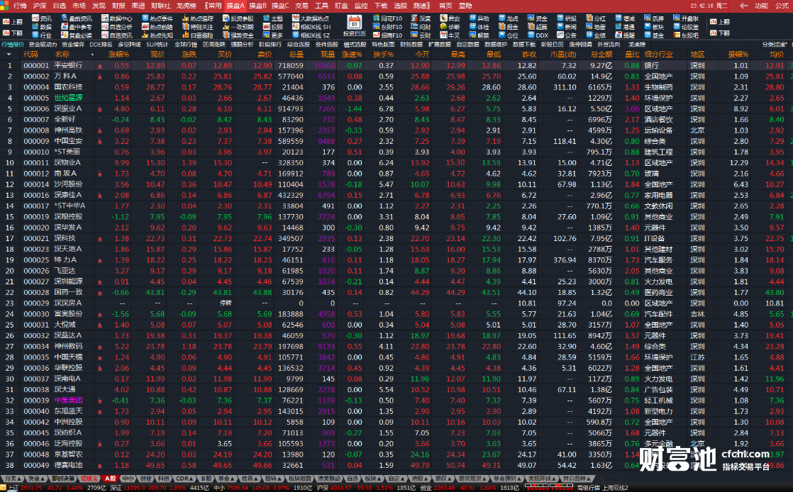Click 创业 index in status bar

426,488
